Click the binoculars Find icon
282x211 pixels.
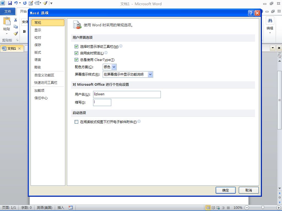(x=270, y=21)
